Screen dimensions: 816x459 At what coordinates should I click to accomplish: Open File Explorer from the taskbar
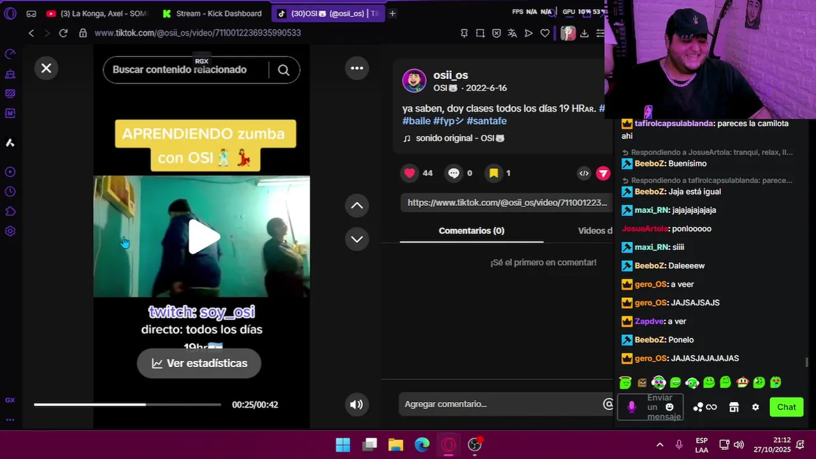[396, 445]
